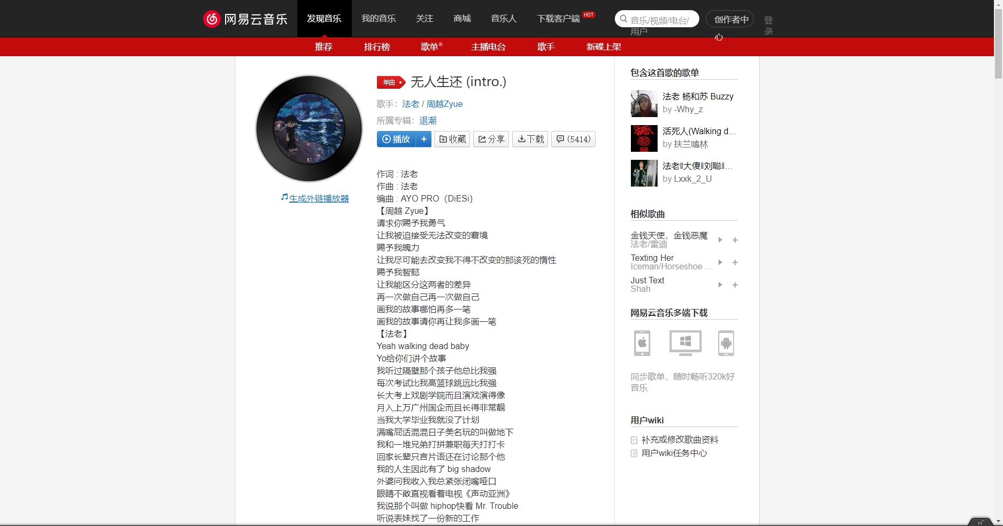Add 无人生还 to a playlist via plus icon

(x=423, y=139)
